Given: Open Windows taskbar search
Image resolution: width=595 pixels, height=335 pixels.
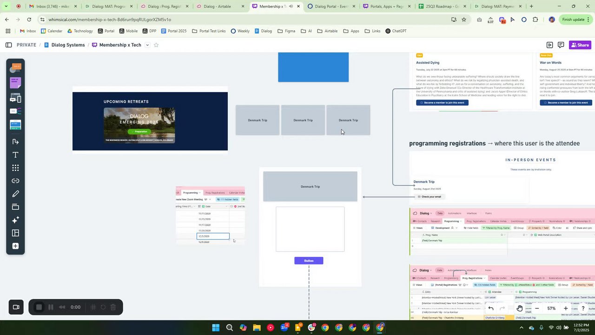Looking at the screenshot, I should click(229, 328).
